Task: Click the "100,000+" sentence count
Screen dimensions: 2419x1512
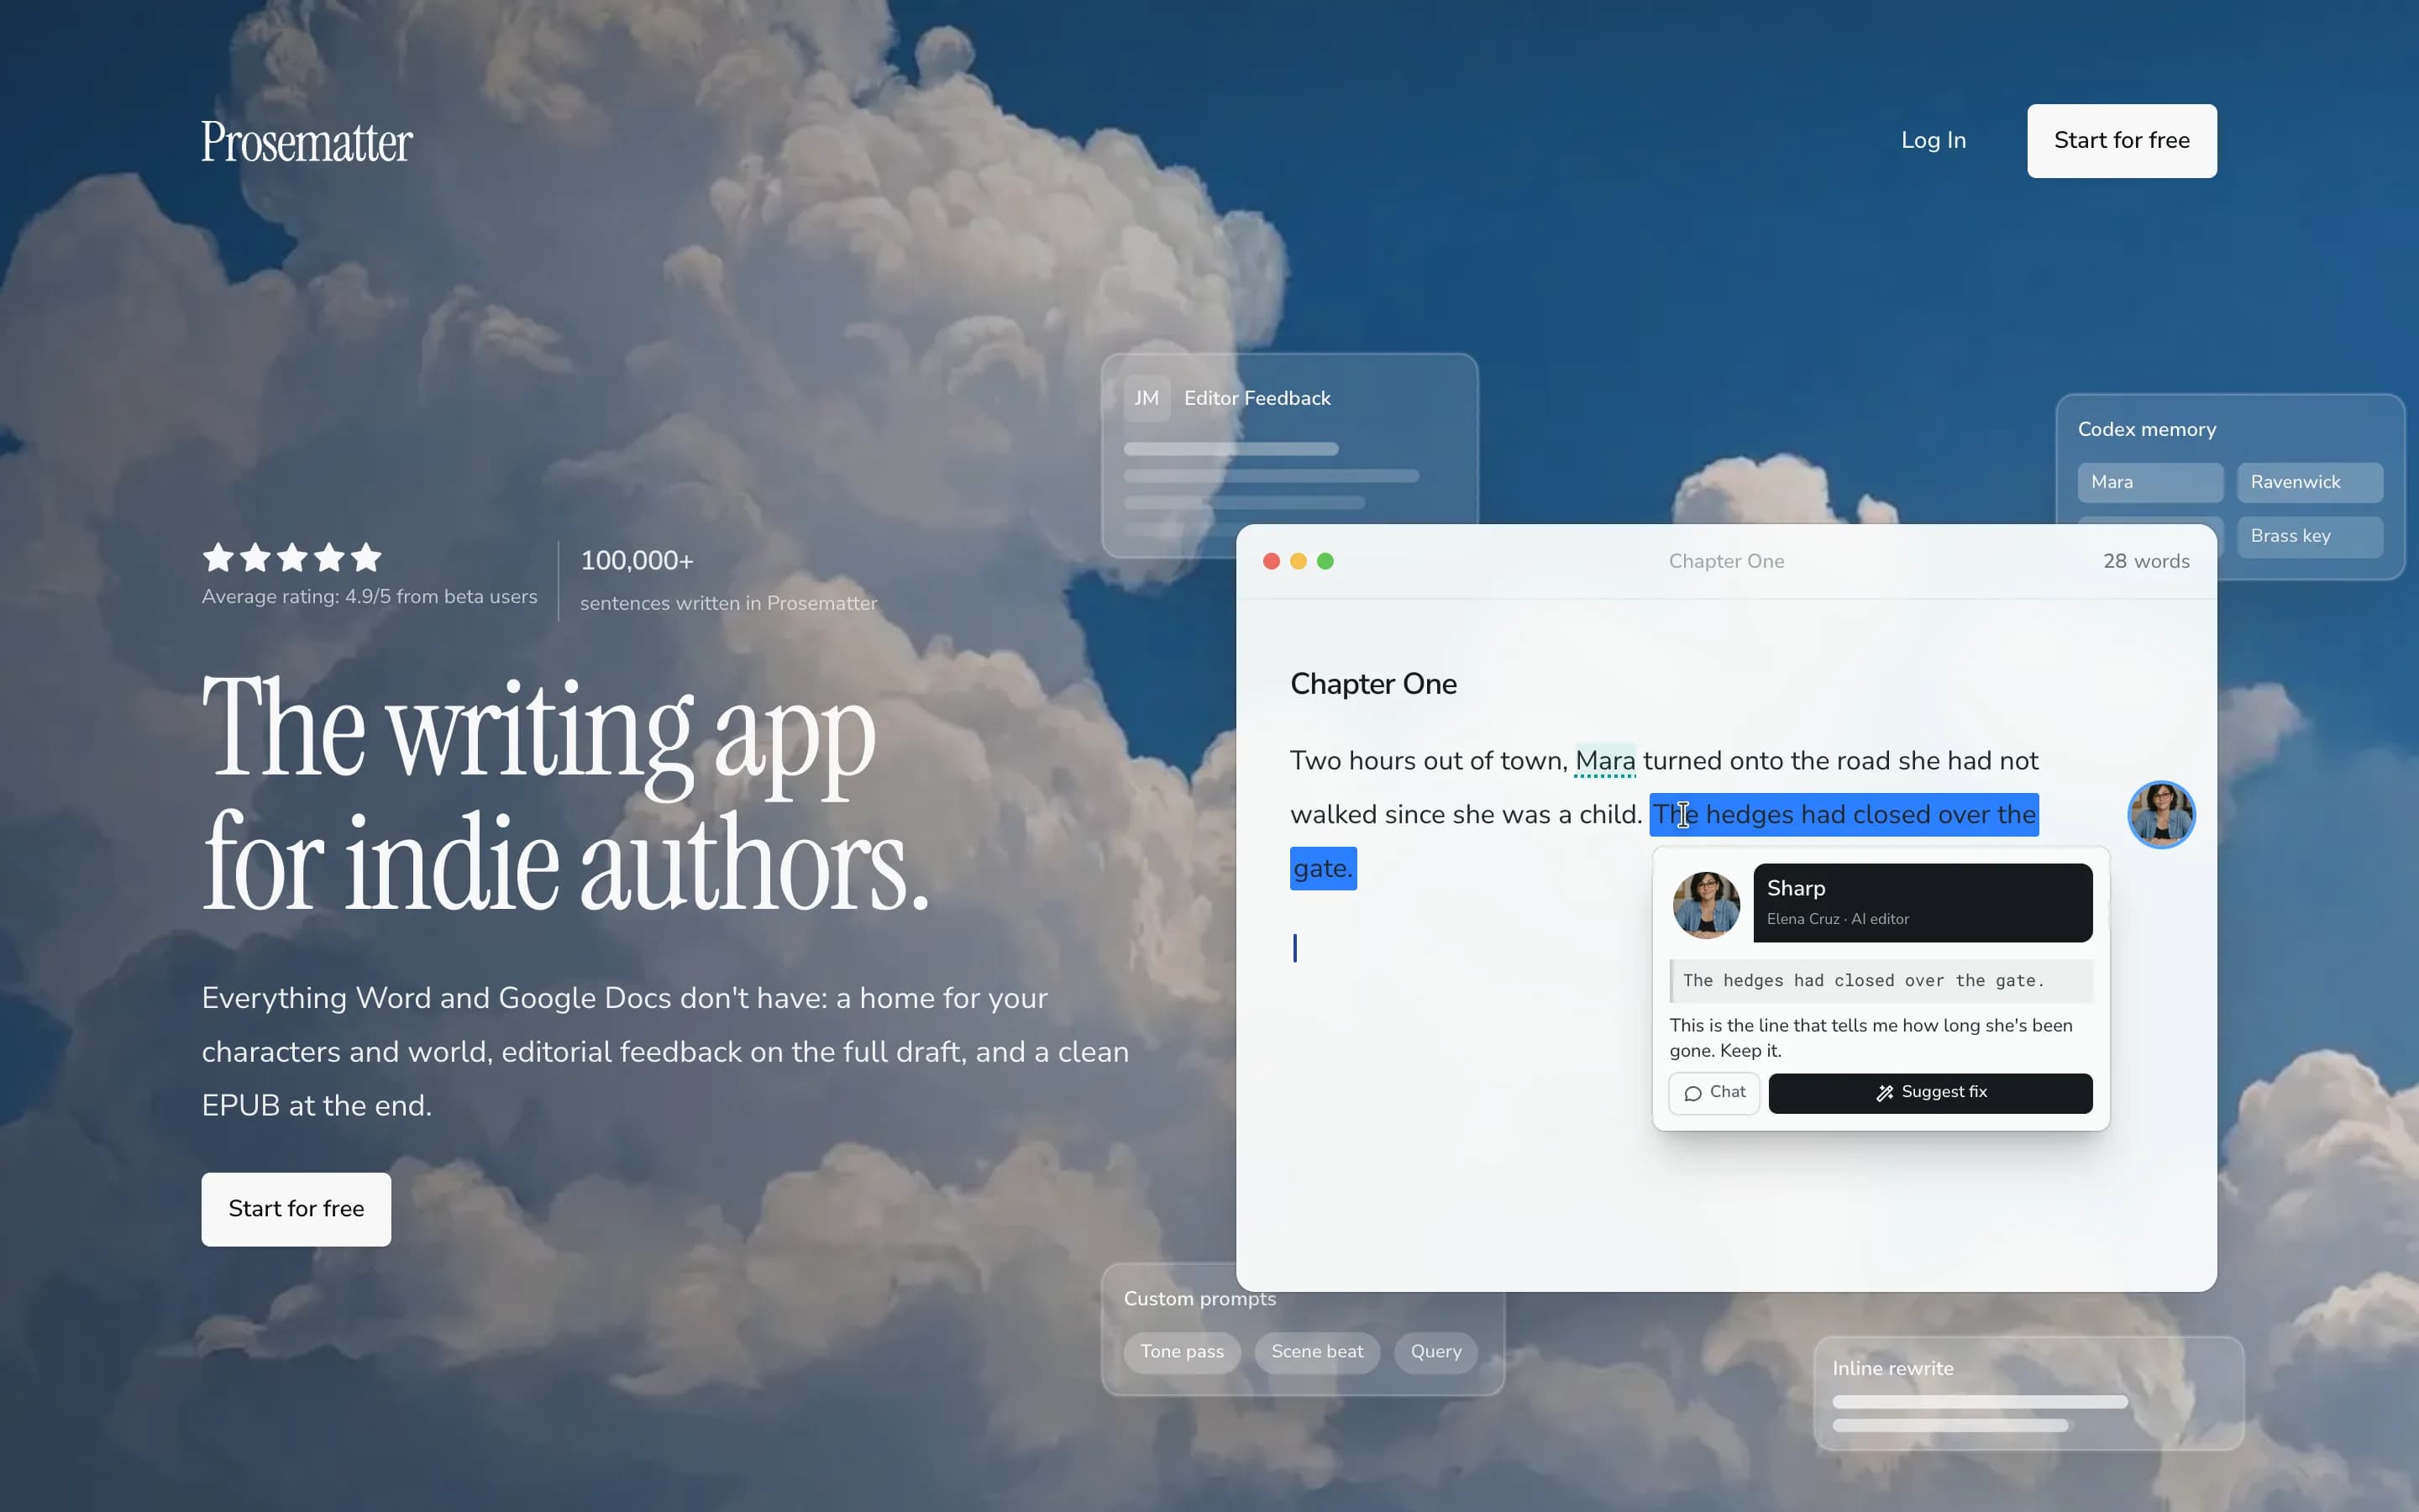Action: (x=637, y=561)
